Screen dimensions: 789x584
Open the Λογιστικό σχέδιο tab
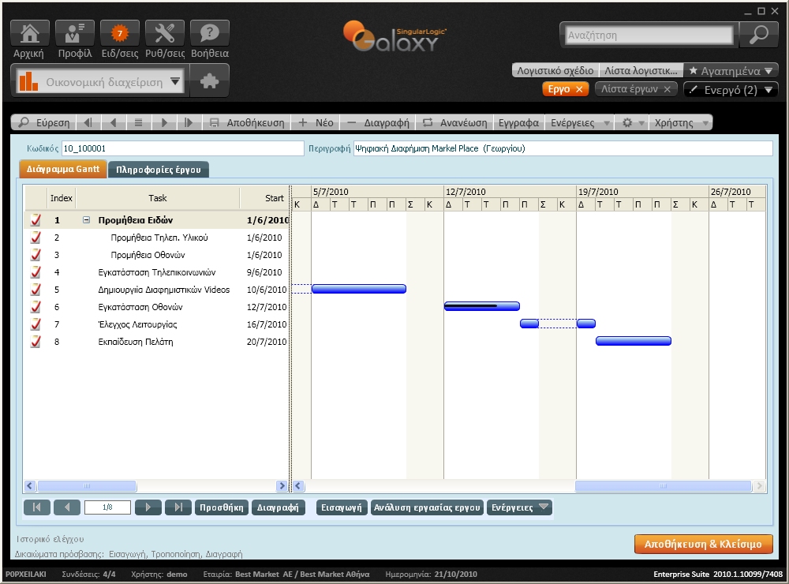pyautogui.click(x=555, y=70)
